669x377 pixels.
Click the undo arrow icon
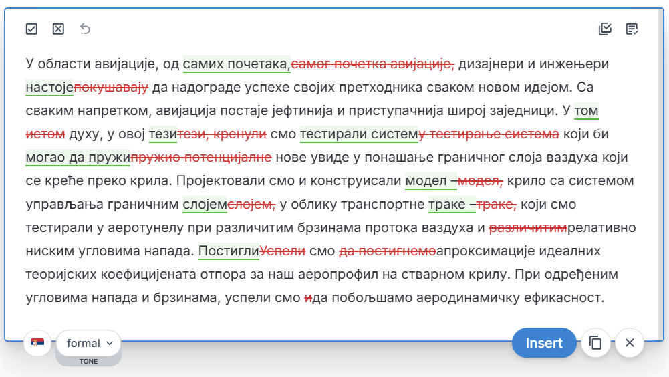85,29
